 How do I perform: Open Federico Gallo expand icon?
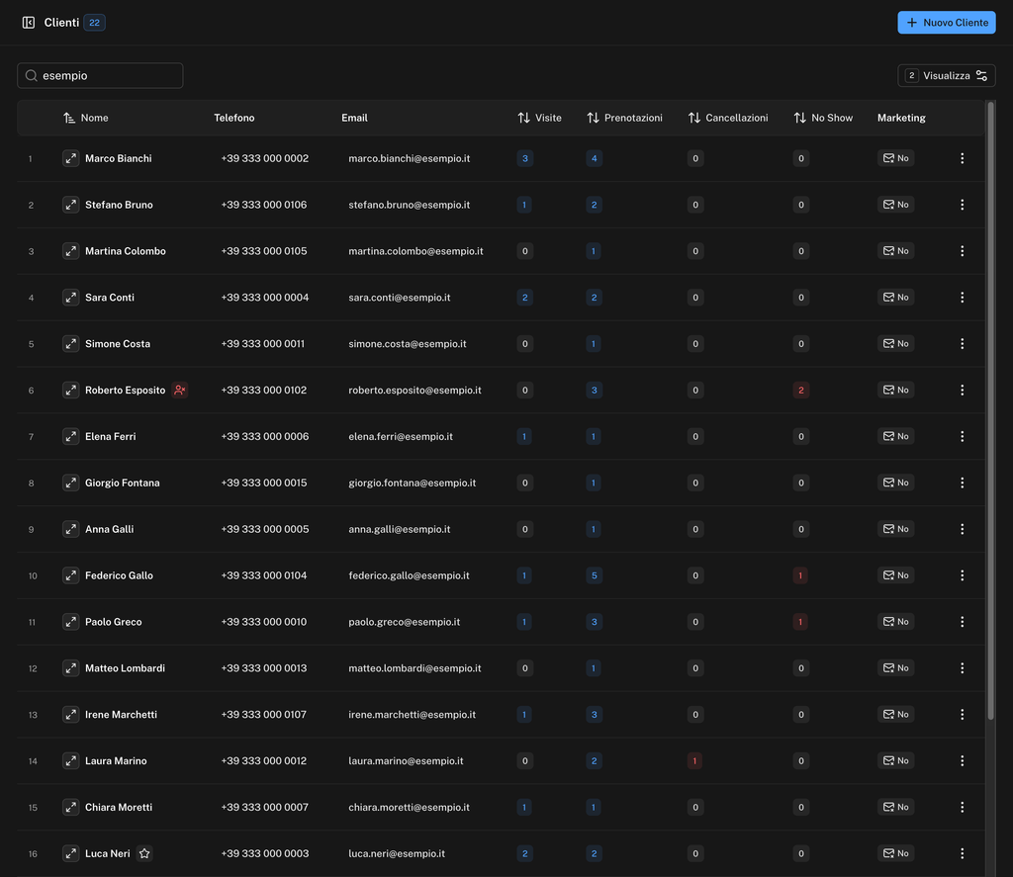70,575
